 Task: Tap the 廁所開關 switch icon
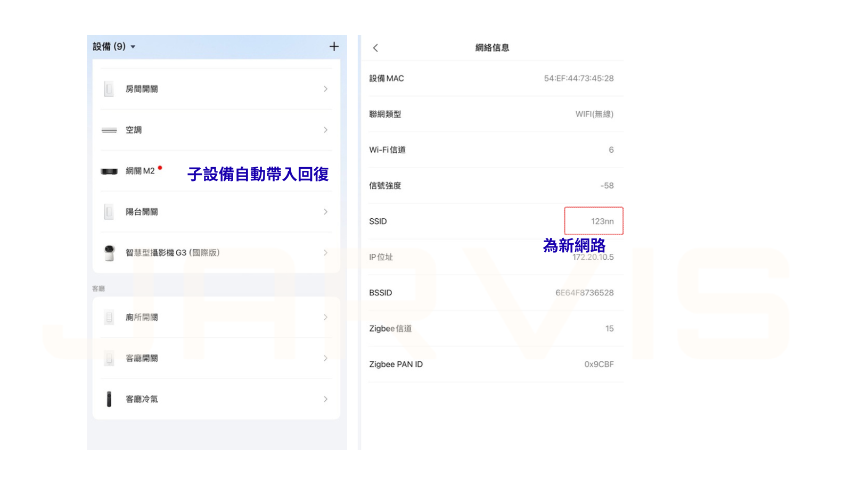point(109,318)
